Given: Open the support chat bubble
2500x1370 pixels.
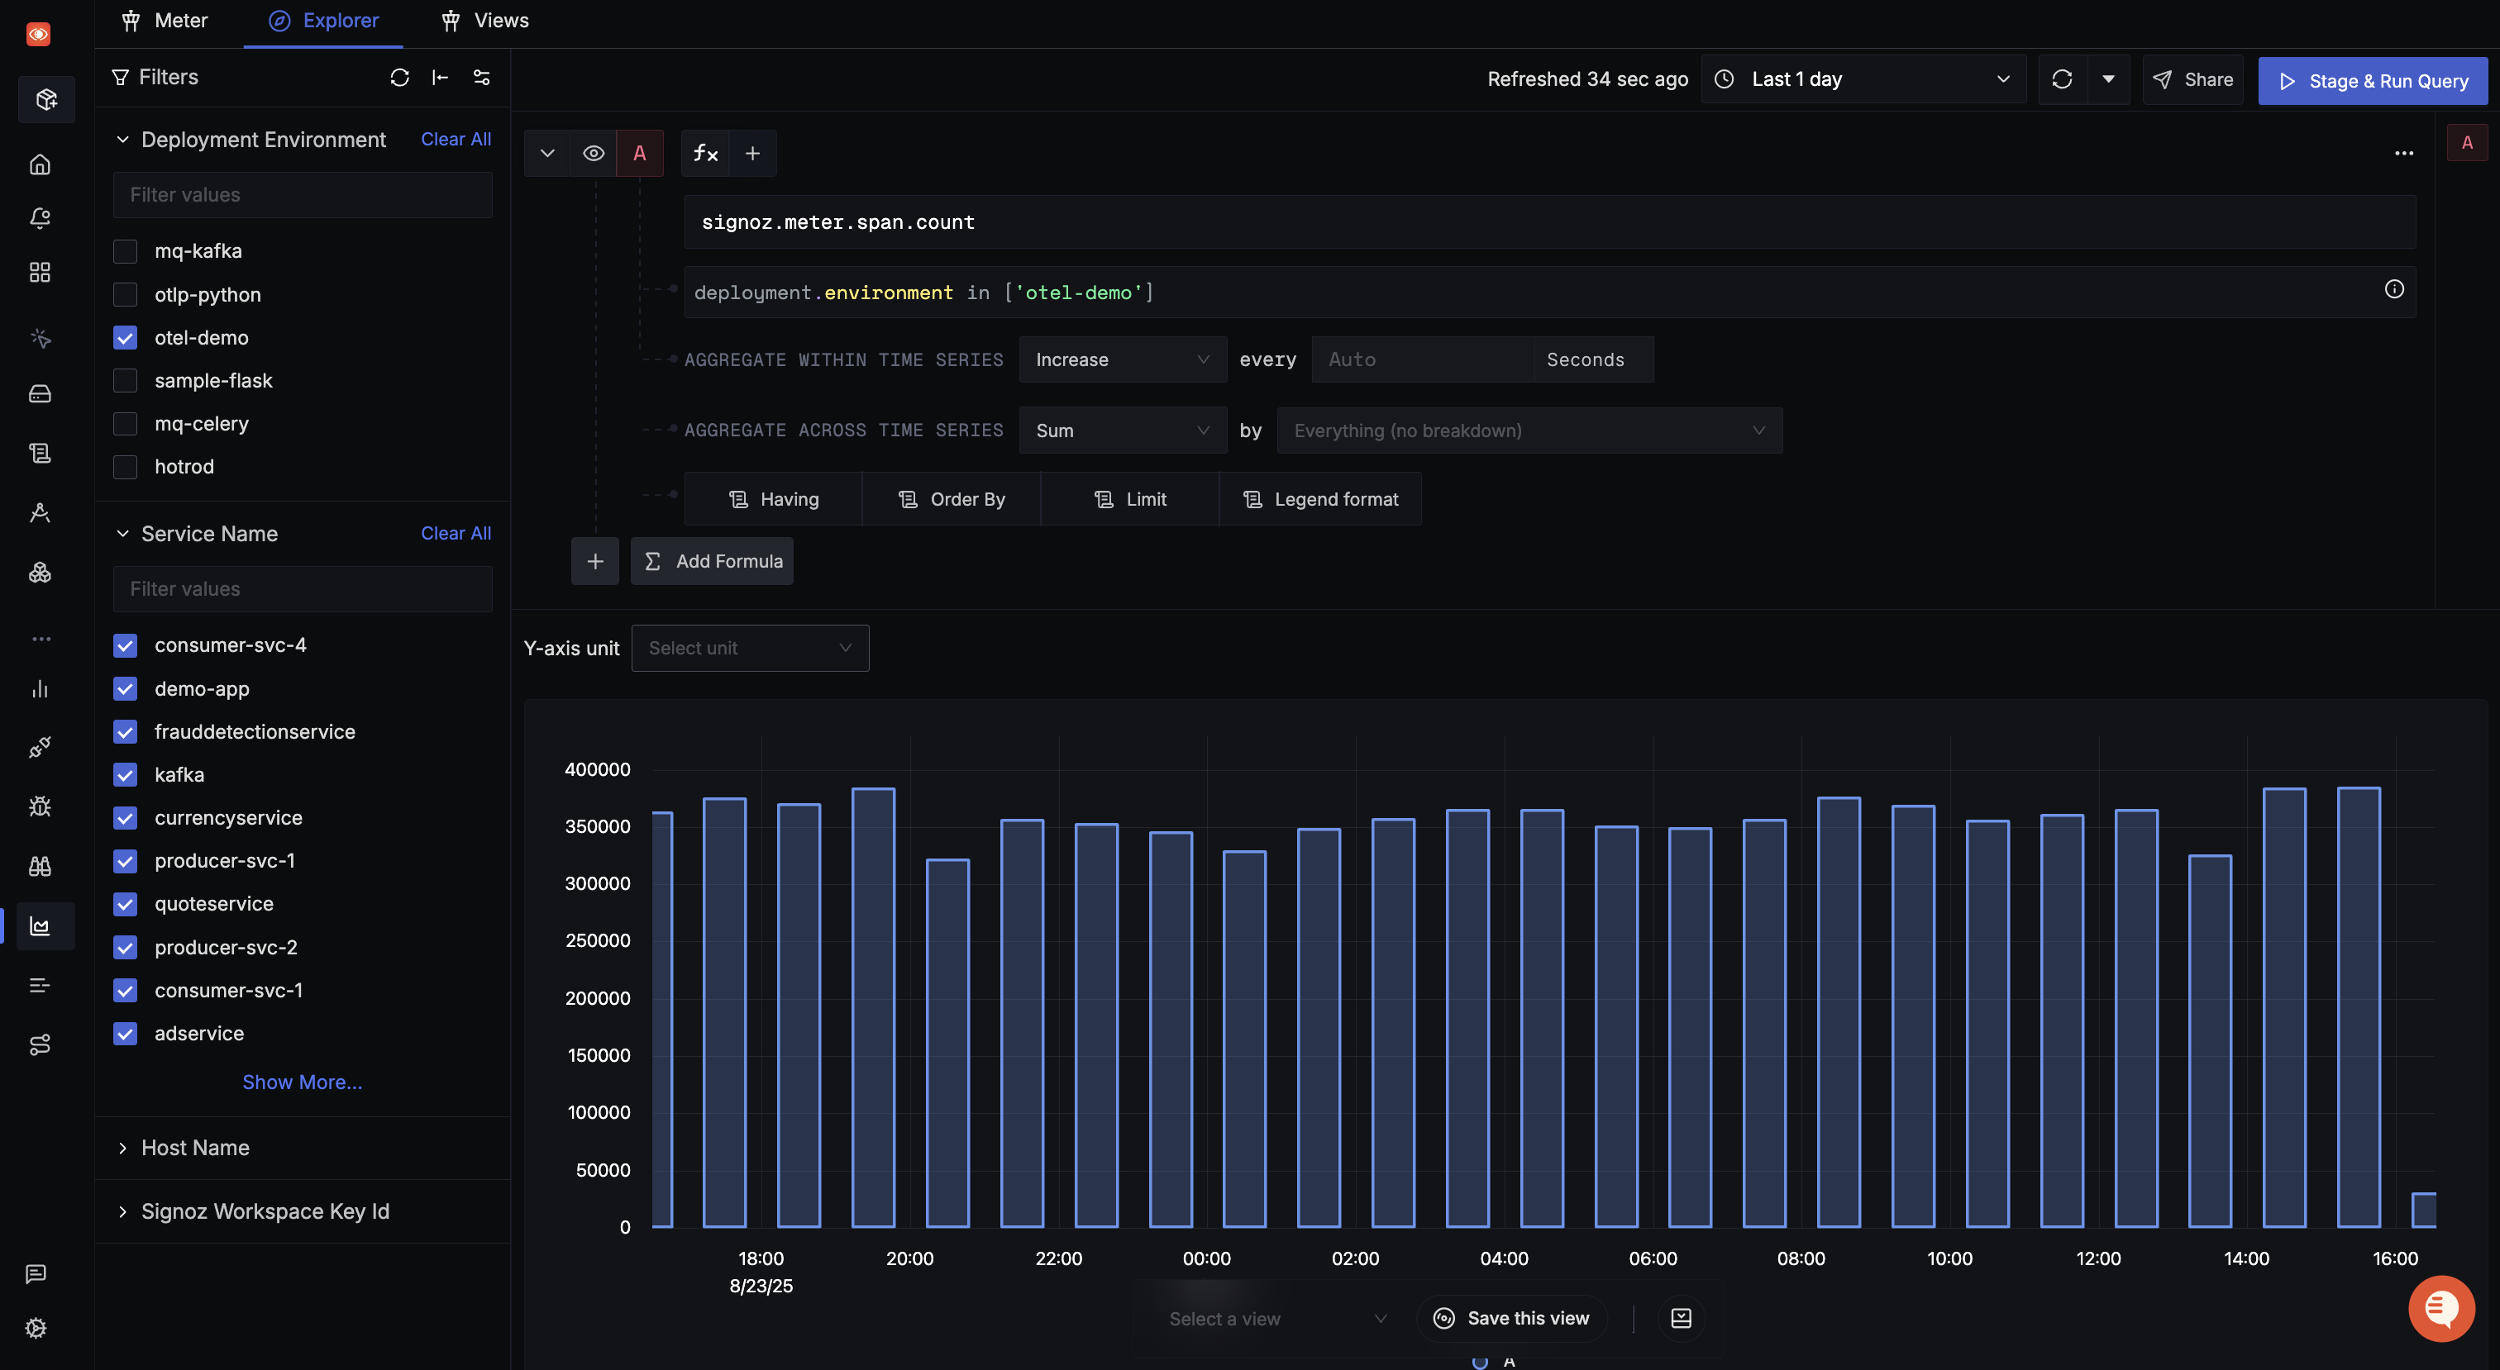Looking at the screenshot, I should (x=2442, y=1309).
